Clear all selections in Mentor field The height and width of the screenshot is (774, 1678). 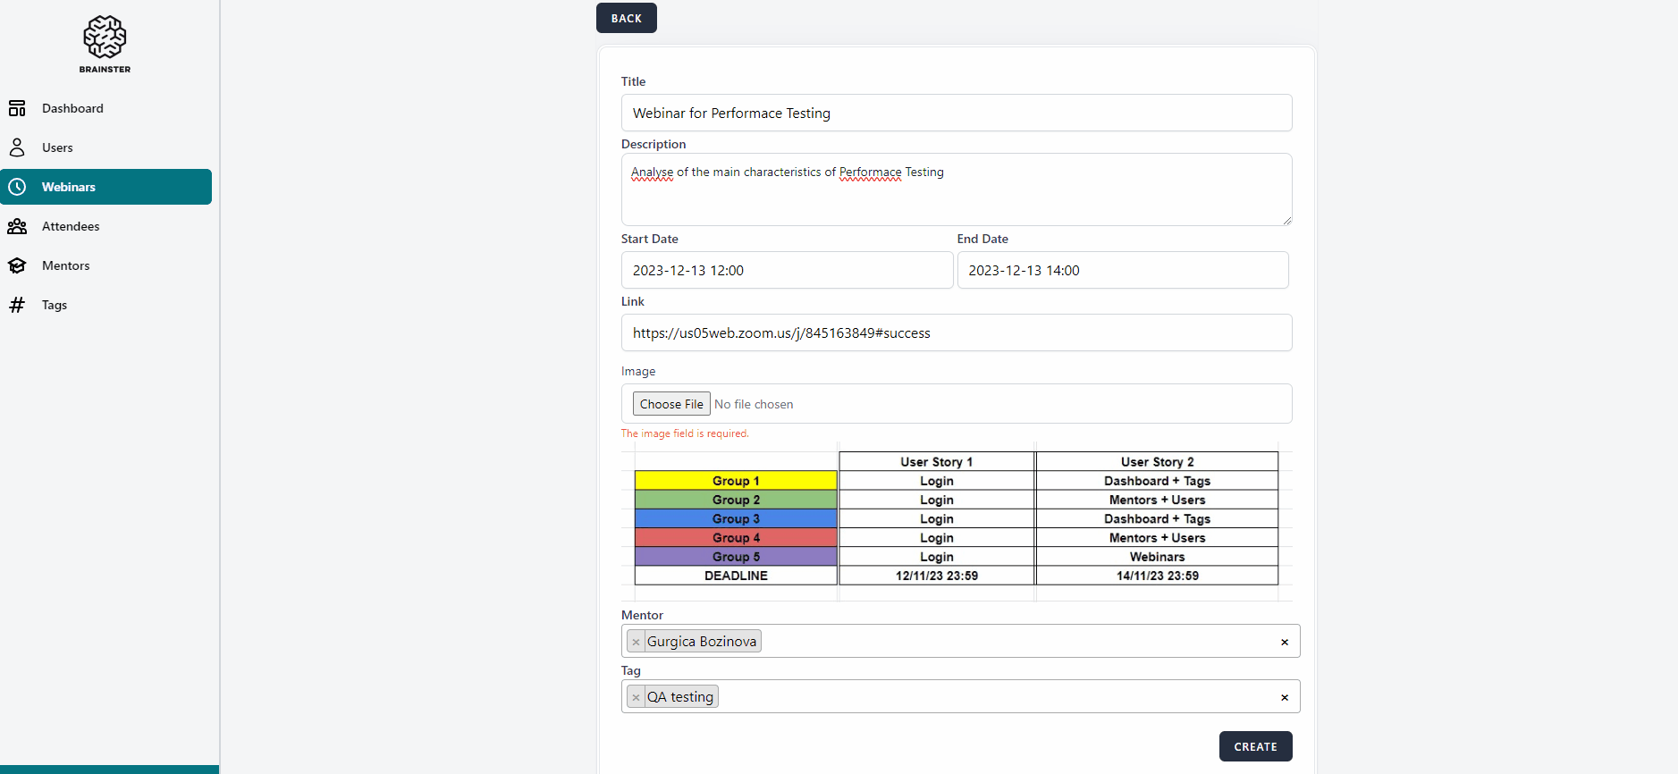1284,642
